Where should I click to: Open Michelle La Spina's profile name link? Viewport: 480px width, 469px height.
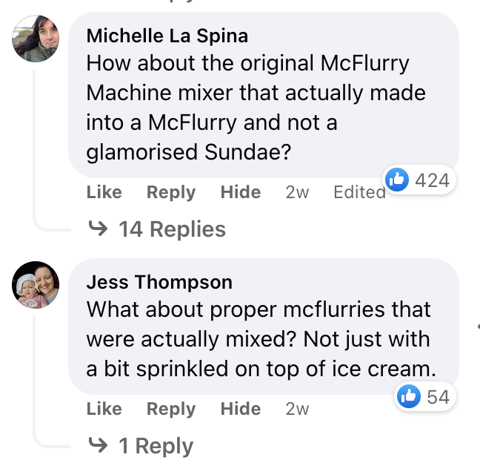pyautogui.click(x=167, y=36)
